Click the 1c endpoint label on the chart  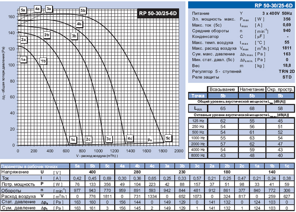point(73,139)
